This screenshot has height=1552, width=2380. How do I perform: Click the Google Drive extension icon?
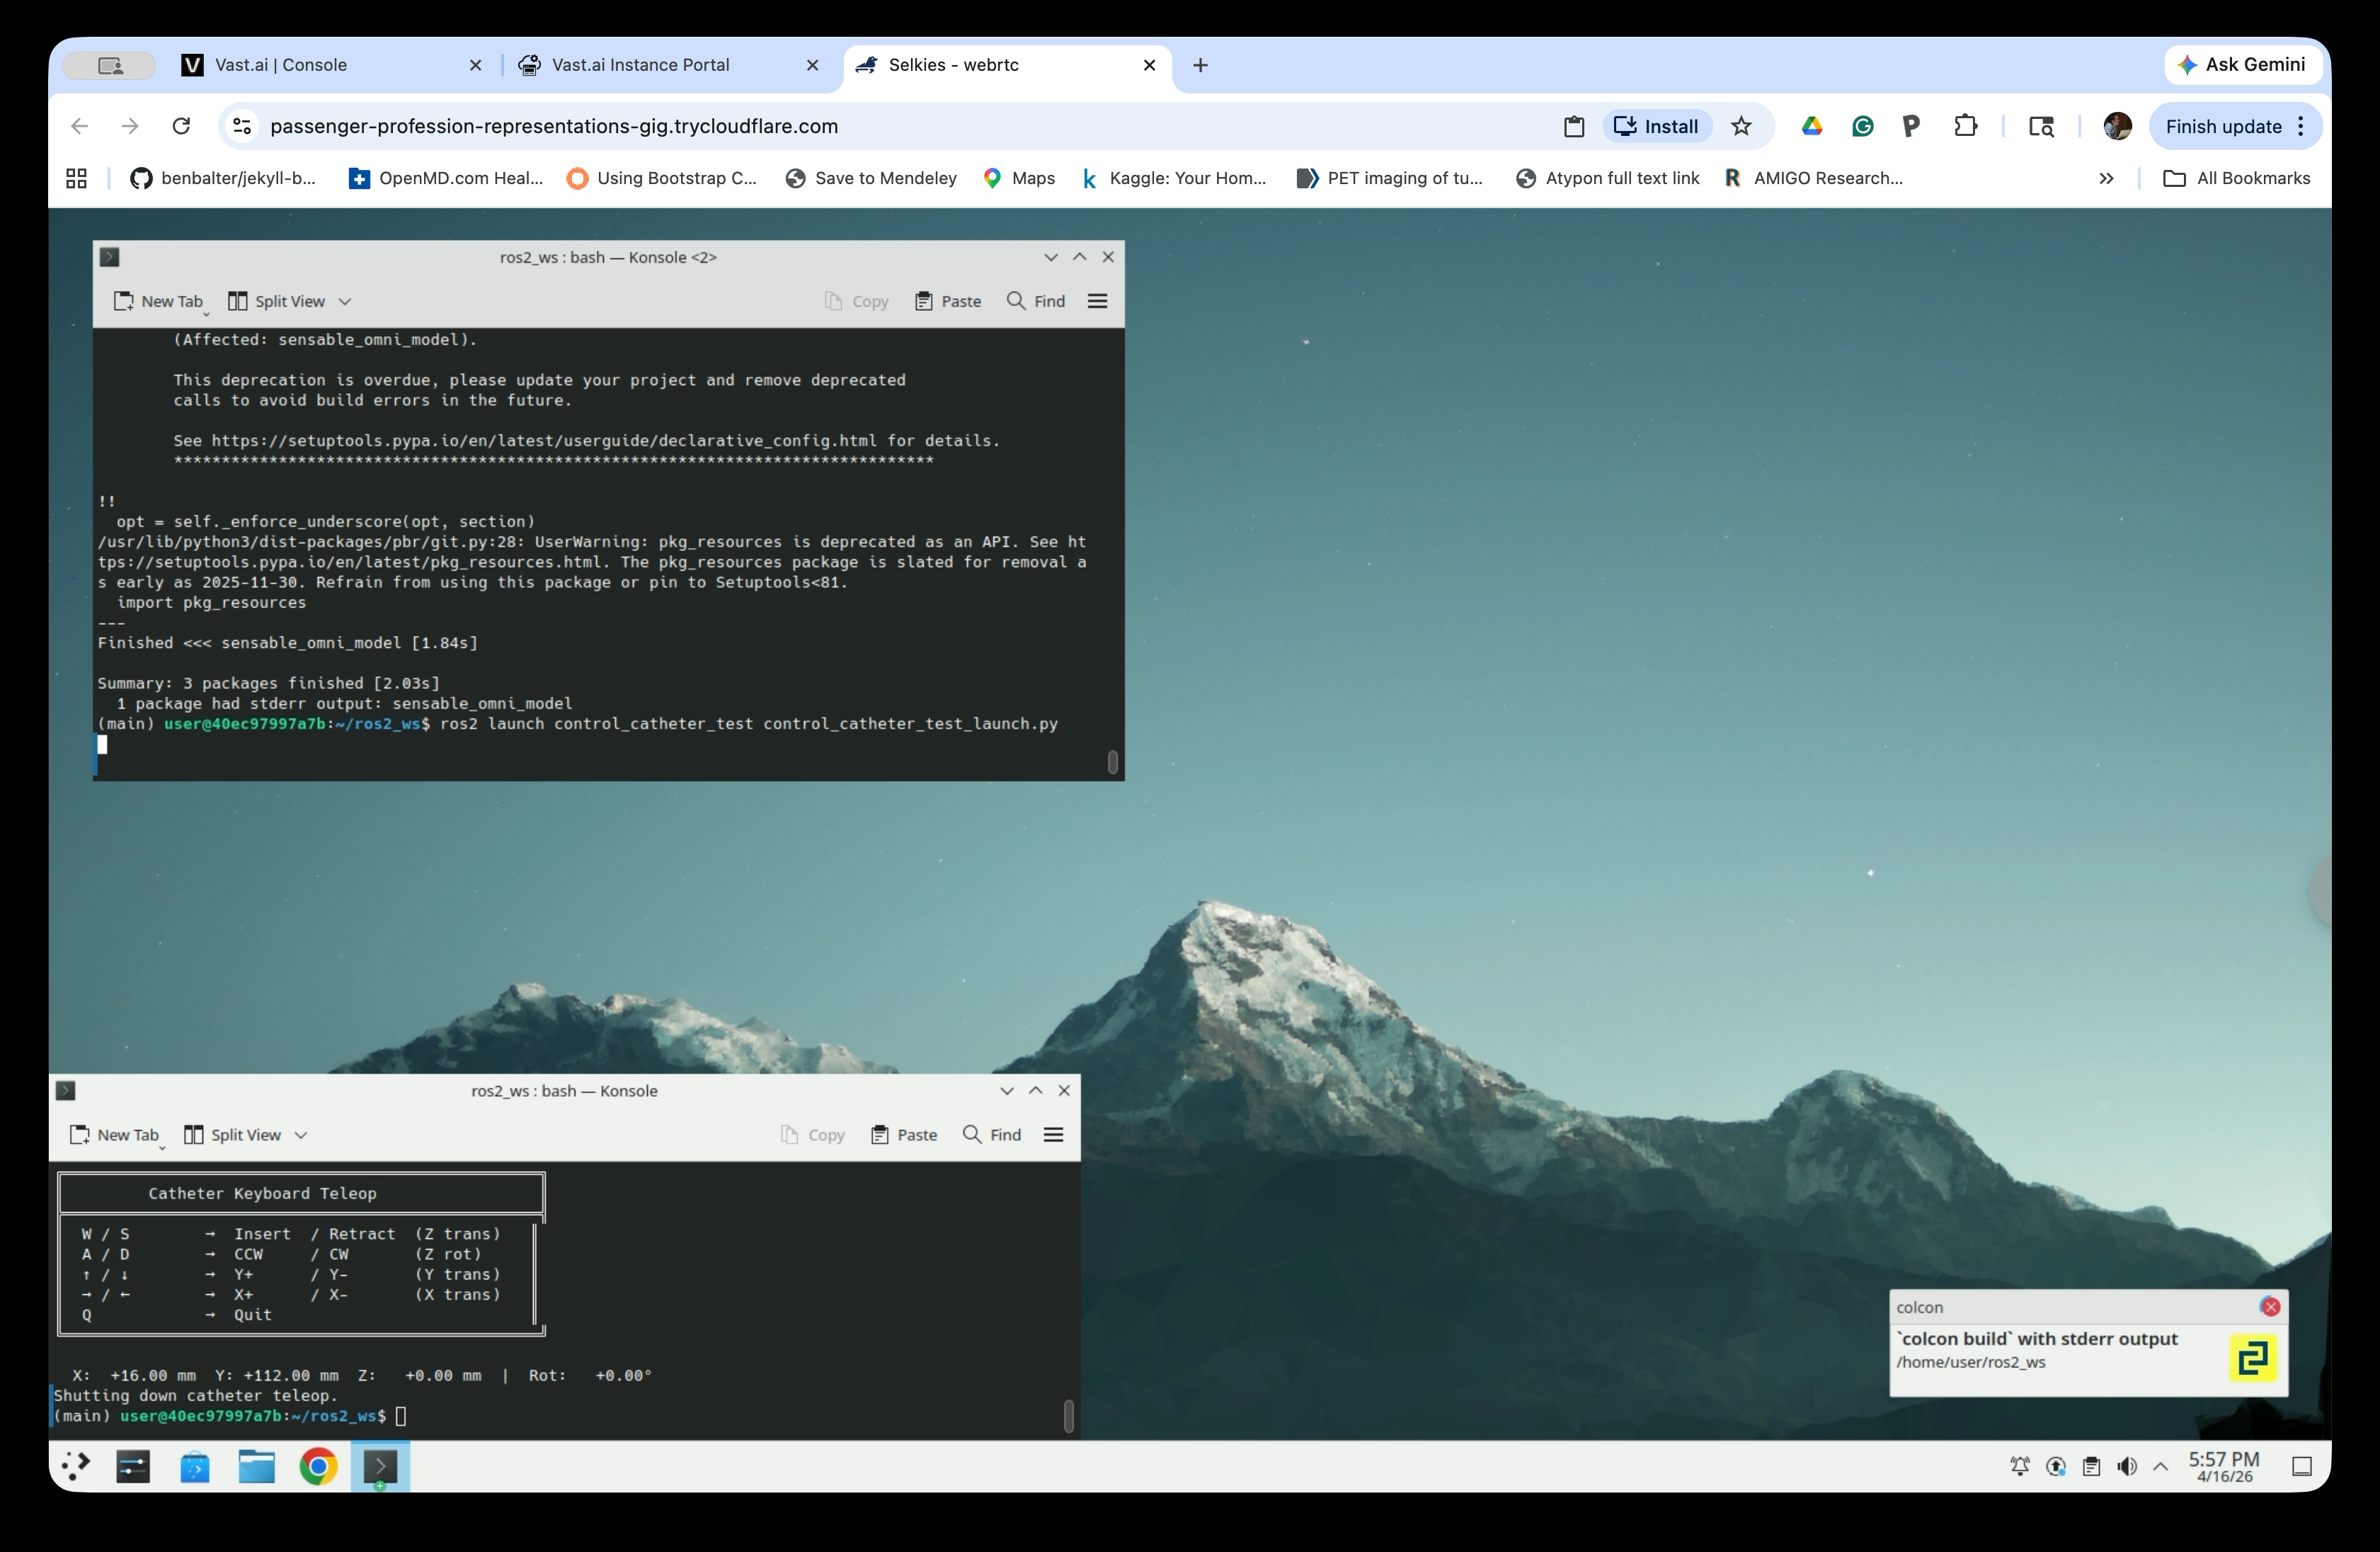point(1811,126)
